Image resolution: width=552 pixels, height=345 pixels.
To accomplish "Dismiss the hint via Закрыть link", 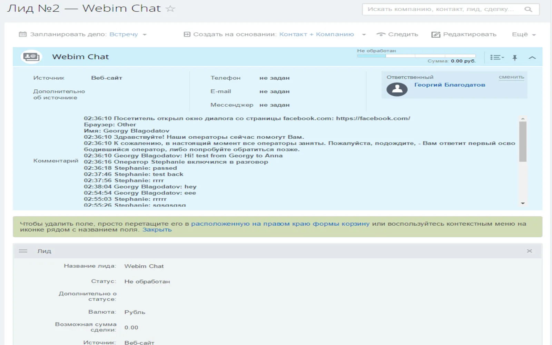I will pos(157,230).
